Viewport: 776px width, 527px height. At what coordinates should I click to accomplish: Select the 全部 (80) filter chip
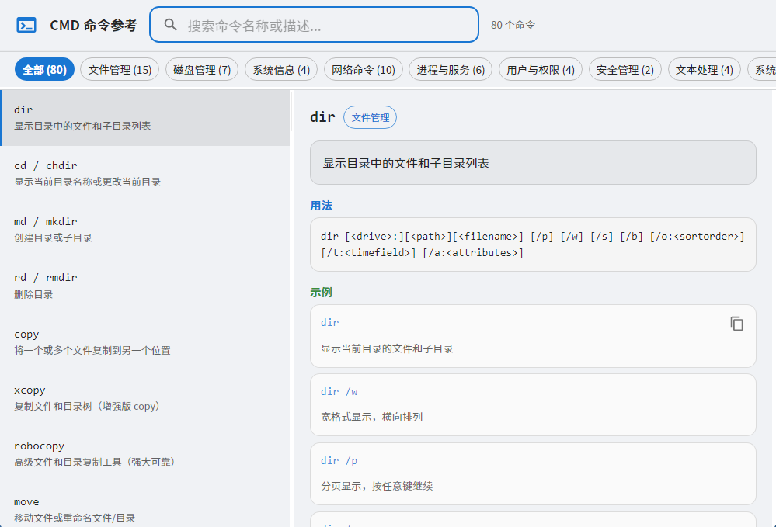pyautogui.click(x=44, y=70)
